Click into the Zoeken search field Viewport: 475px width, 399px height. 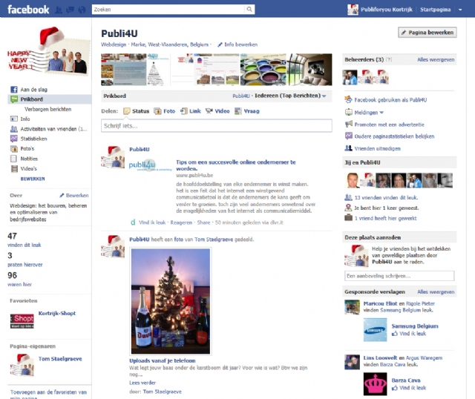(x=168, y=10)
